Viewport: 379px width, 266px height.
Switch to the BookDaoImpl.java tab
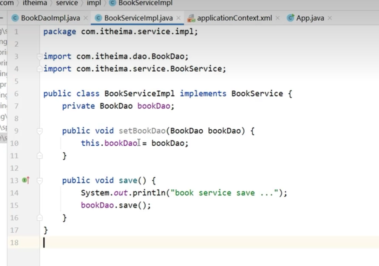pyautogui.click(x=50, y=18)
